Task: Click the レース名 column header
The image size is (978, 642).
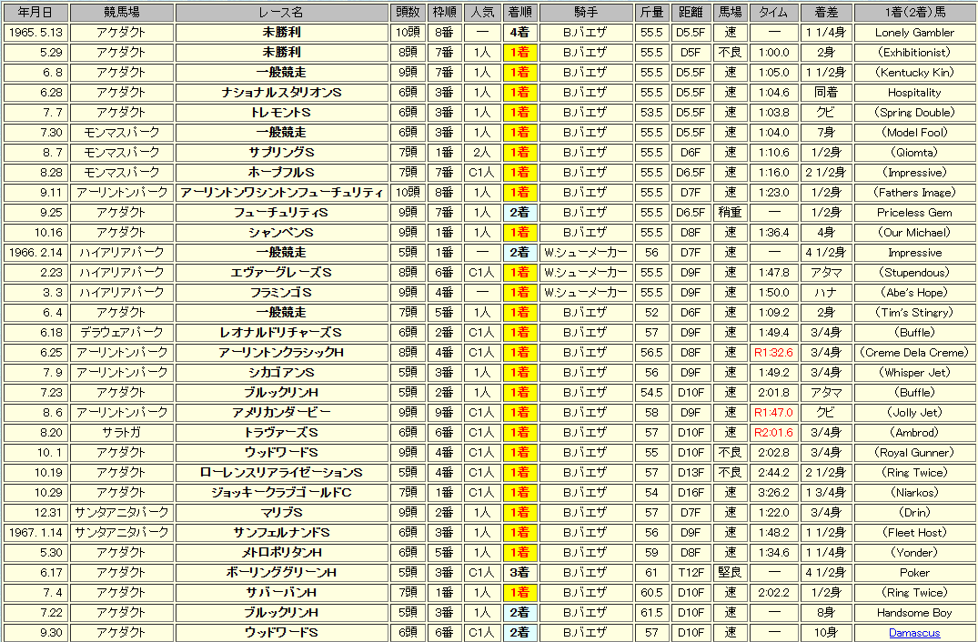Action: 281,13
